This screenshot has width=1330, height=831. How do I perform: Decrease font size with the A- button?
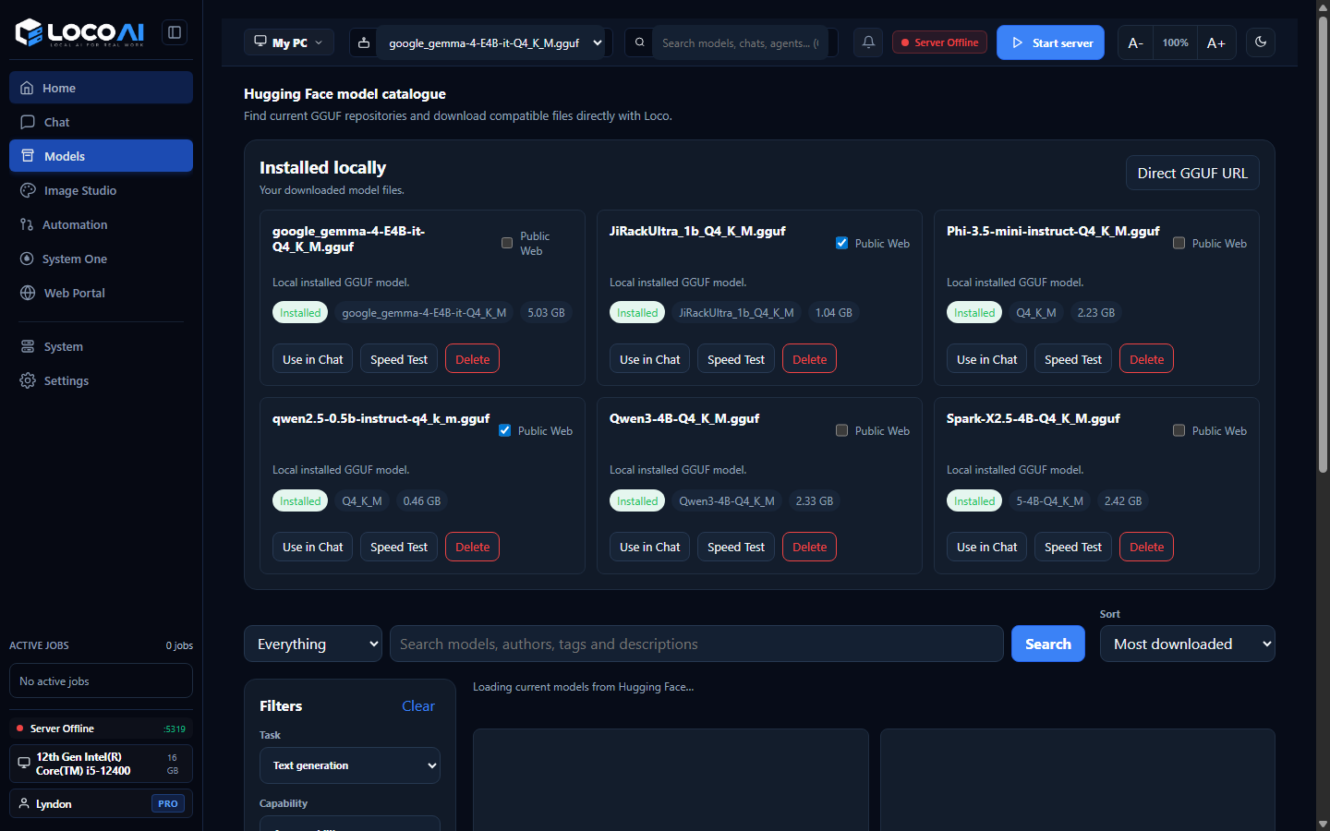[1135, 42]
